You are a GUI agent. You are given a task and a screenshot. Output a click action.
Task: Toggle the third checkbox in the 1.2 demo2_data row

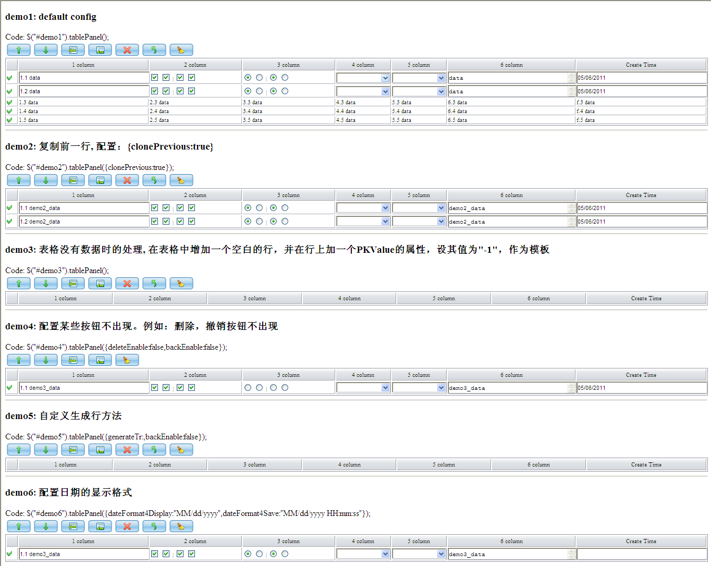pyautogui.click(x=180, y=222)
